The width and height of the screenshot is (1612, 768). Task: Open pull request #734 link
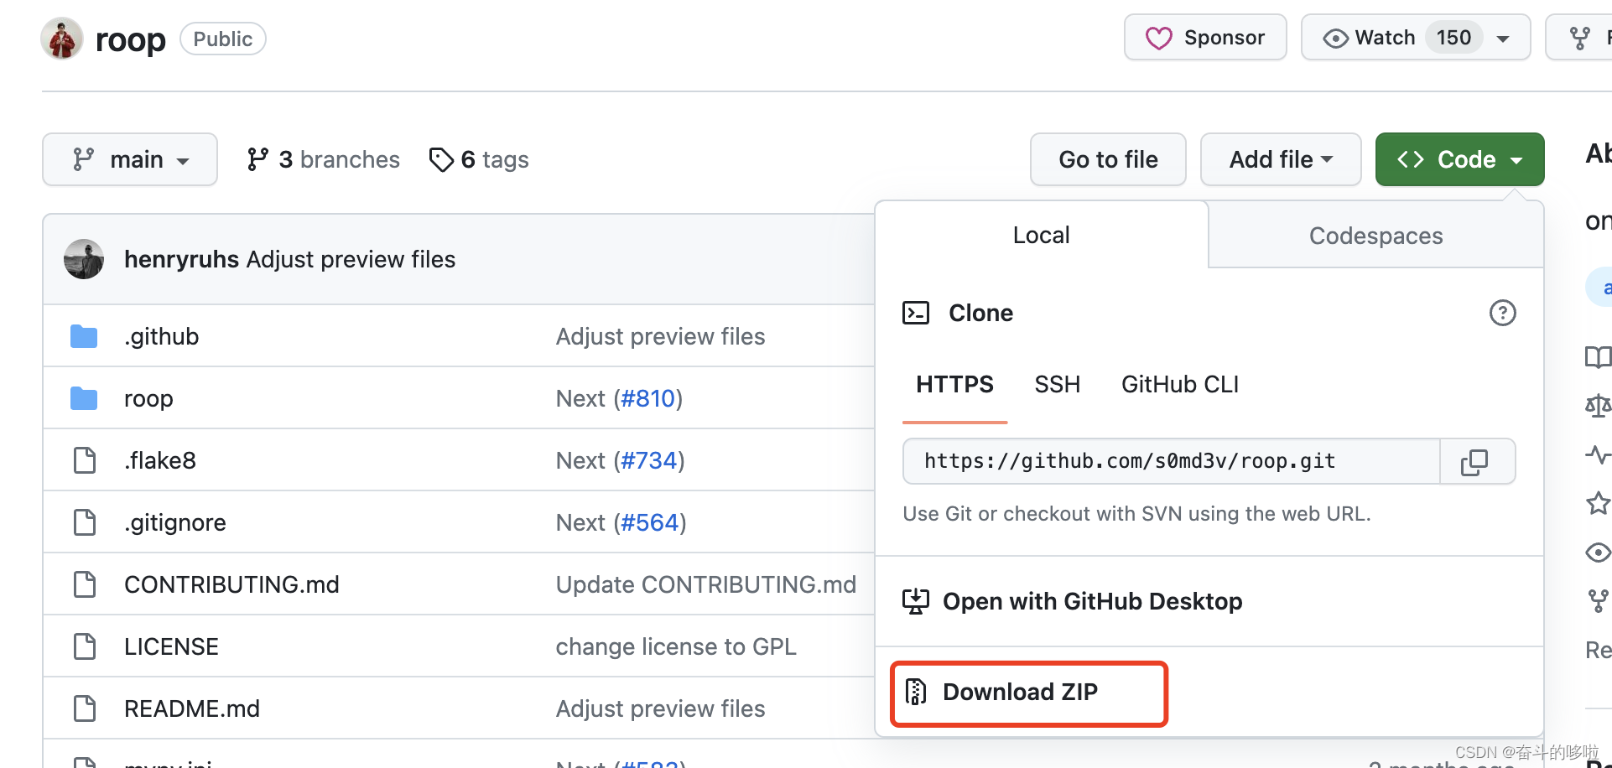point(648,460)
